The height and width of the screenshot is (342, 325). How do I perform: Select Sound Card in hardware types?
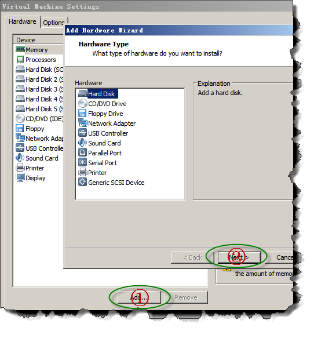(x=104, y=143)
